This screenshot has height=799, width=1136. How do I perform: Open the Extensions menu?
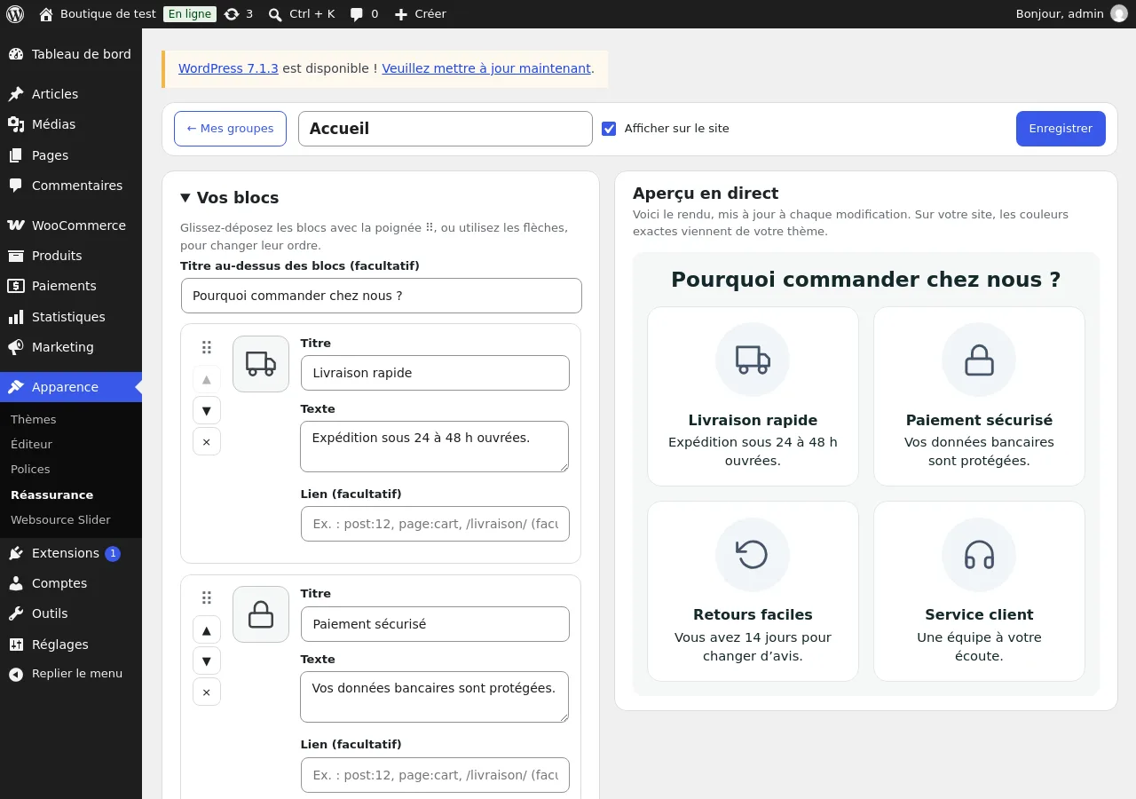(71, 553)
